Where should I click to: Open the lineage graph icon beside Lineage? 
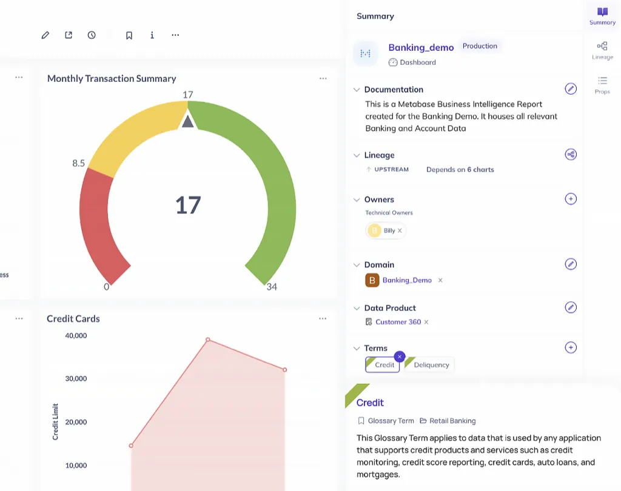(570, 155)
